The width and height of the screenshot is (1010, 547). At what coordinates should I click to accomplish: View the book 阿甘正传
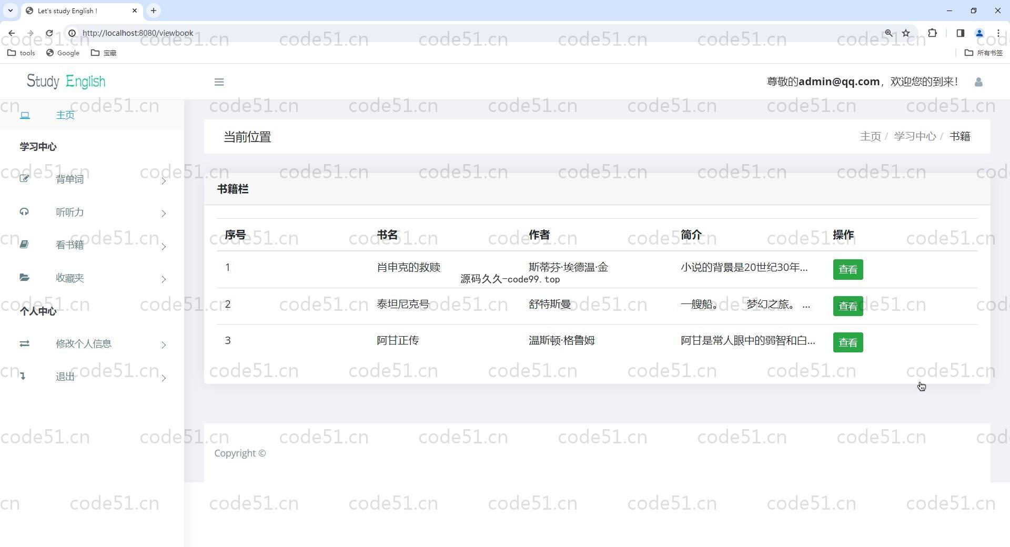point(847,342)
